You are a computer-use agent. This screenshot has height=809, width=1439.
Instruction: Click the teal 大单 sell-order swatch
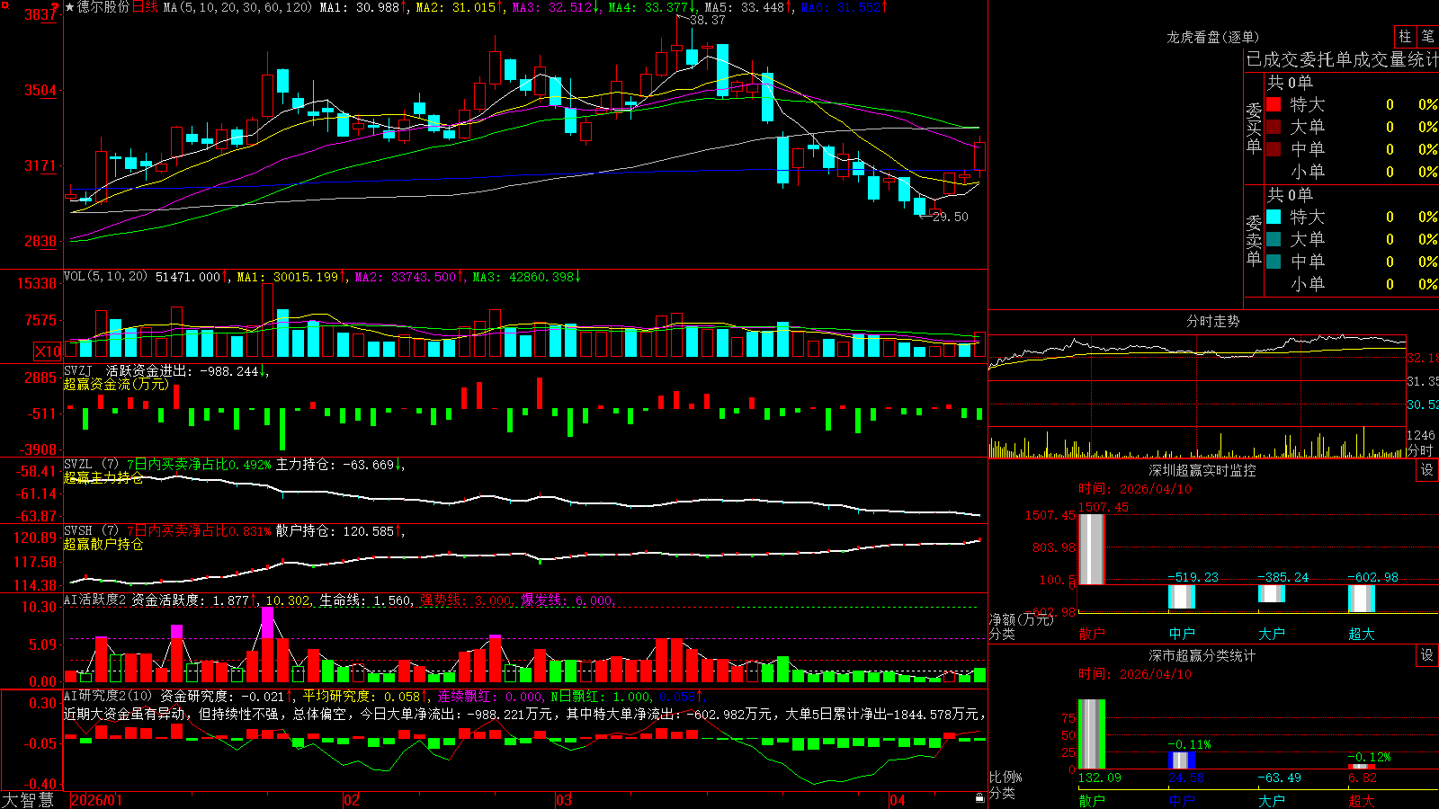point(1274,239)
